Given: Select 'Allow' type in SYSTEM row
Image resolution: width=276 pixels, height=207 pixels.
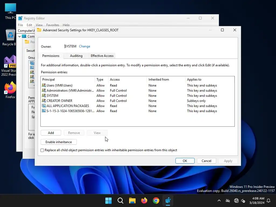Looking at the screenshot, I should pos(101,96).
